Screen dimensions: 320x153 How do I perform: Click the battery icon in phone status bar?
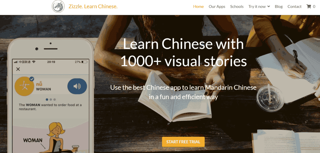[85, 62]
